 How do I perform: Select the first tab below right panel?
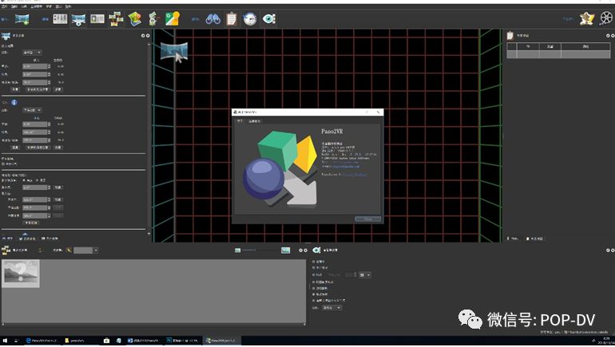[514, 239]
